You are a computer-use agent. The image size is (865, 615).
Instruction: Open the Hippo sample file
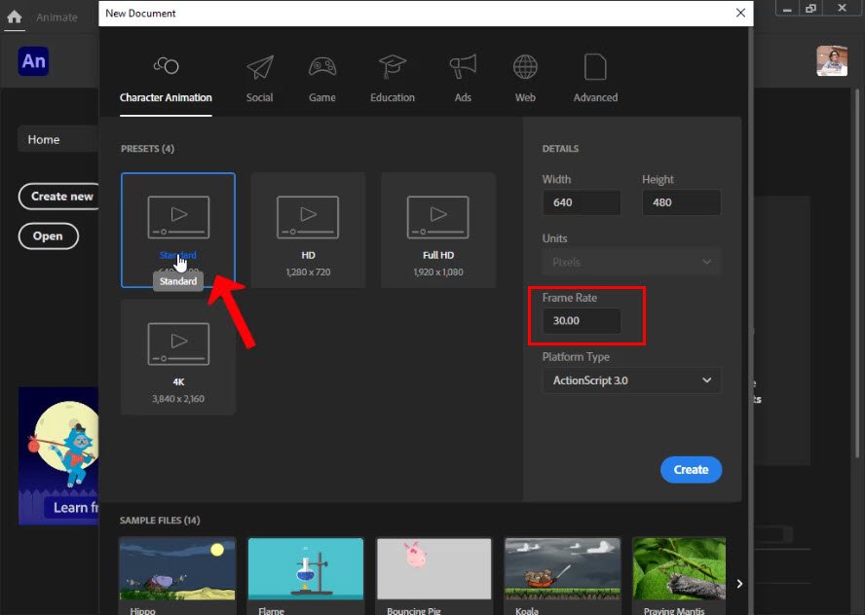(x=177, y=576)
